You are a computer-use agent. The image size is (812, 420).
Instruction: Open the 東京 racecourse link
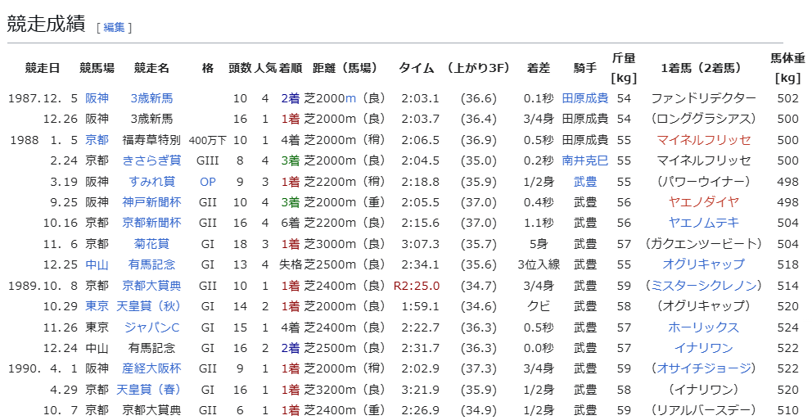[x=97, y=306]
